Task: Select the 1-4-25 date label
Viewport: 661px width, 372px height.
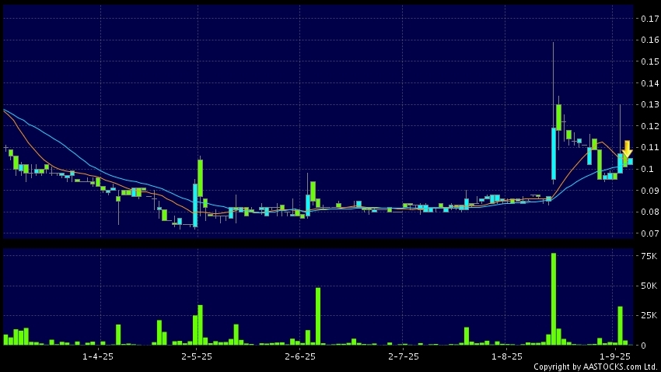Action: click(x=97, y=356)
